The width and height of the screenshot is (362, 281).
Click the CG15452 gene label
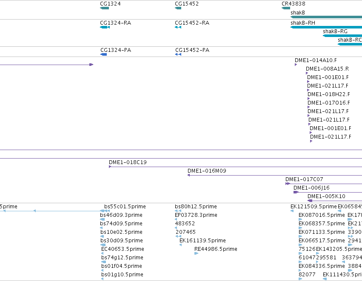pos(187,4)
